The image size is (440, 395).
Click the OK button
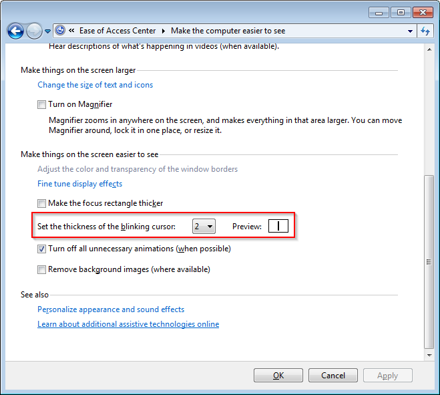click(x=278, y=376)
